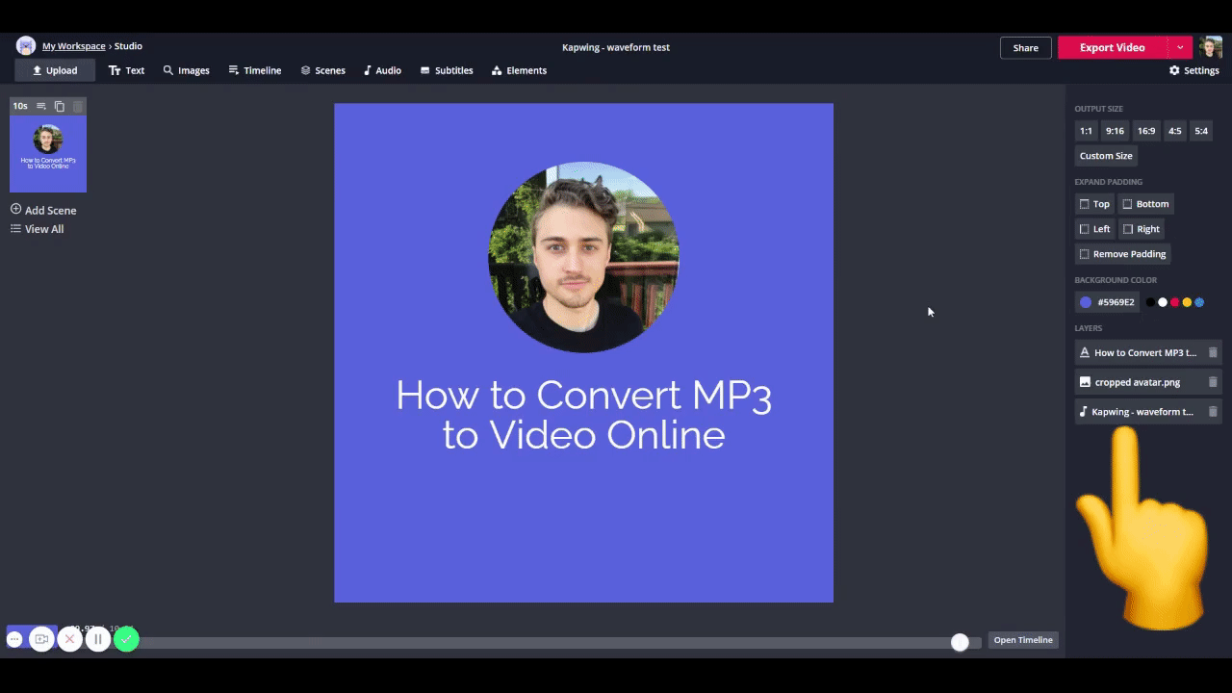Open the Elements tool tab
This screenshot has width=1232, height=693.
tap(519, 70)
